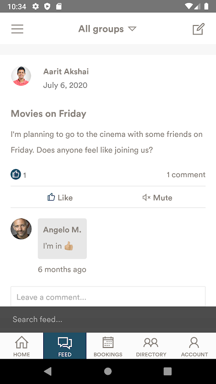Switch to the Directory tab
This screenshot has width=216, height=384.
(151, 346)
